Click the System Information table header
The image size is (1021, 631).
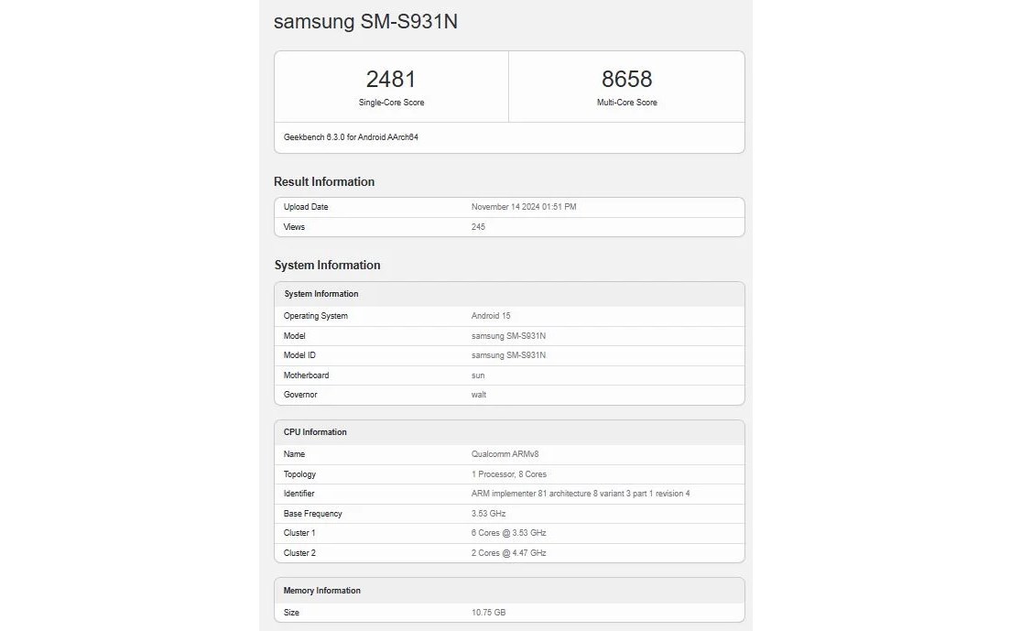pyautogui.click(x=321, y=294)
